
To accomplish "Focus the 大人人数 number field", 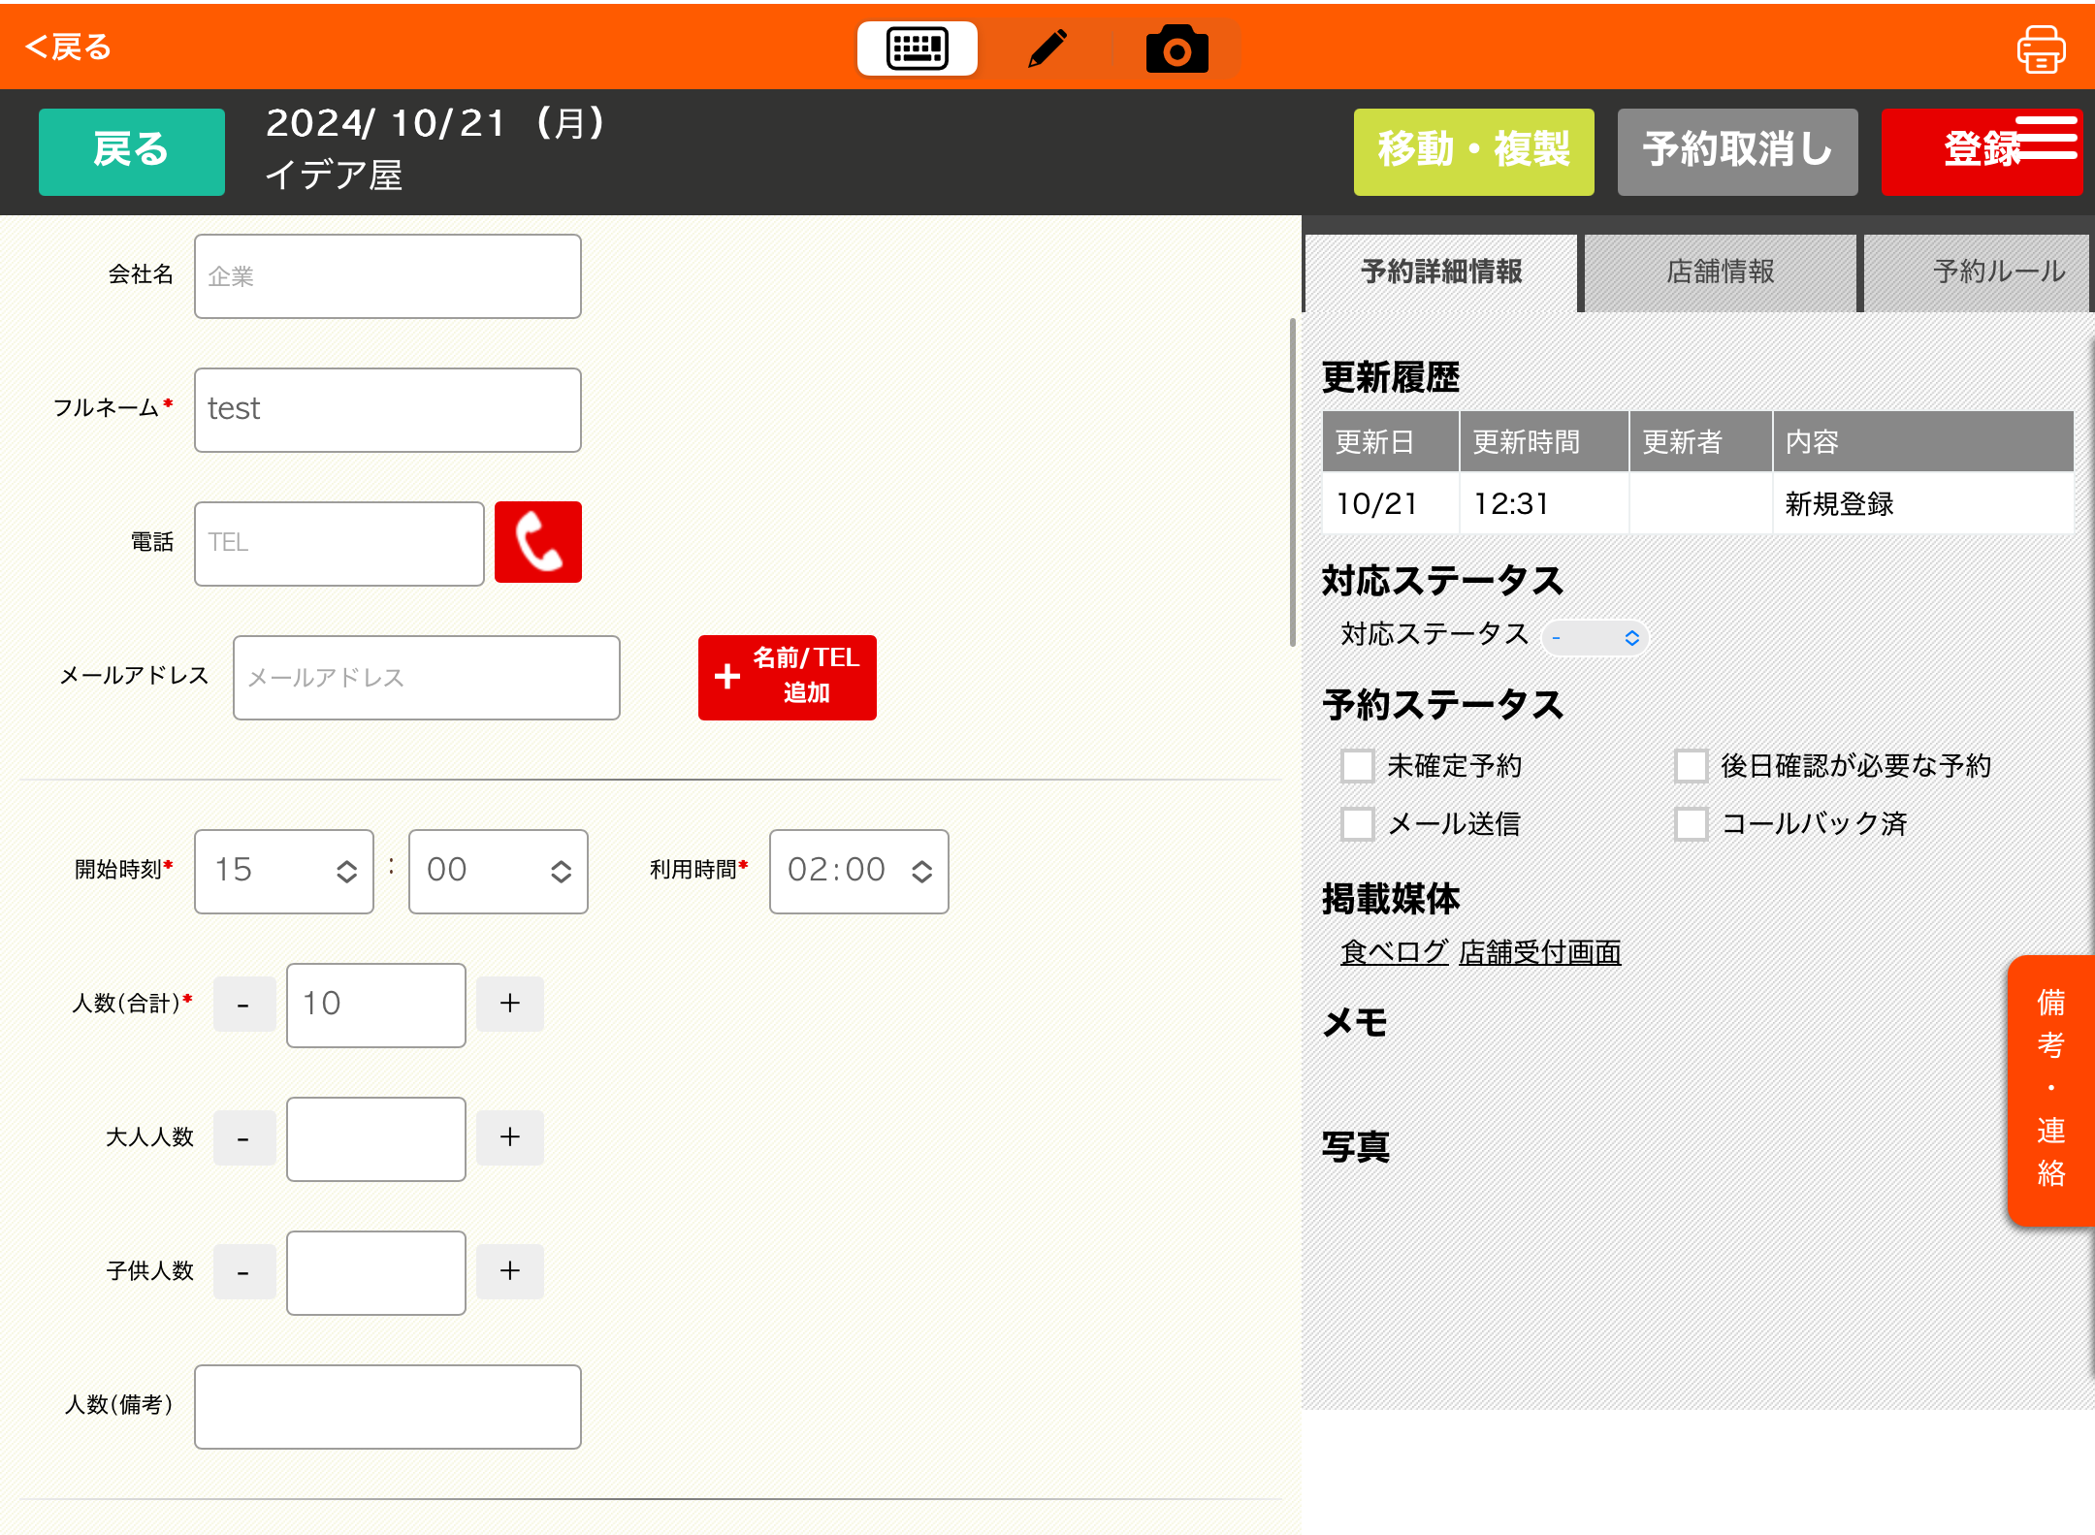I will point(375,1138).
